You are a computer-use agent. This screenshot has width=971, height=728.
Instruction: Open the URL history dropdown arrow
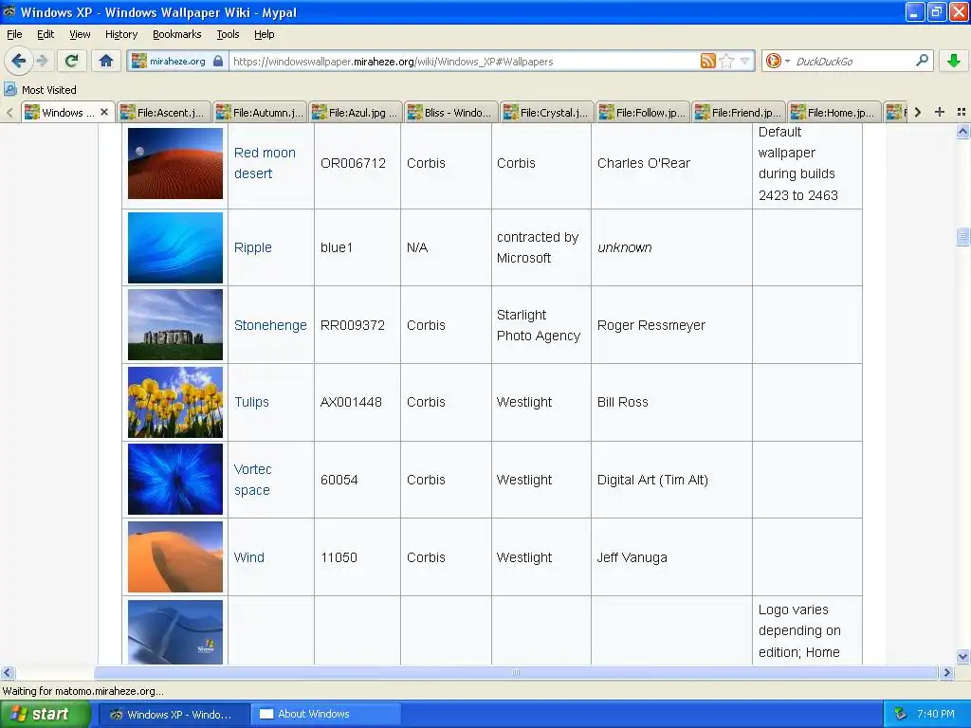745,61
